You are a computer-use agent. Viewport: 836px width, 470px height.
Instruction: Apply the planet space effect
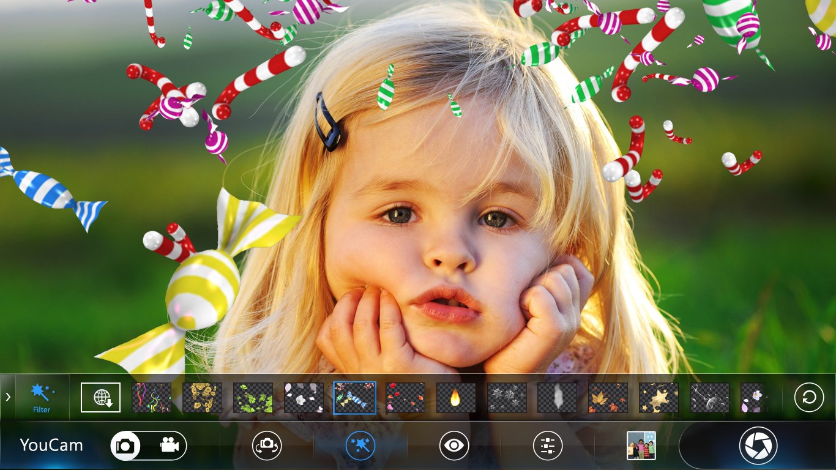pyautogui.click(x=710, y=398)
